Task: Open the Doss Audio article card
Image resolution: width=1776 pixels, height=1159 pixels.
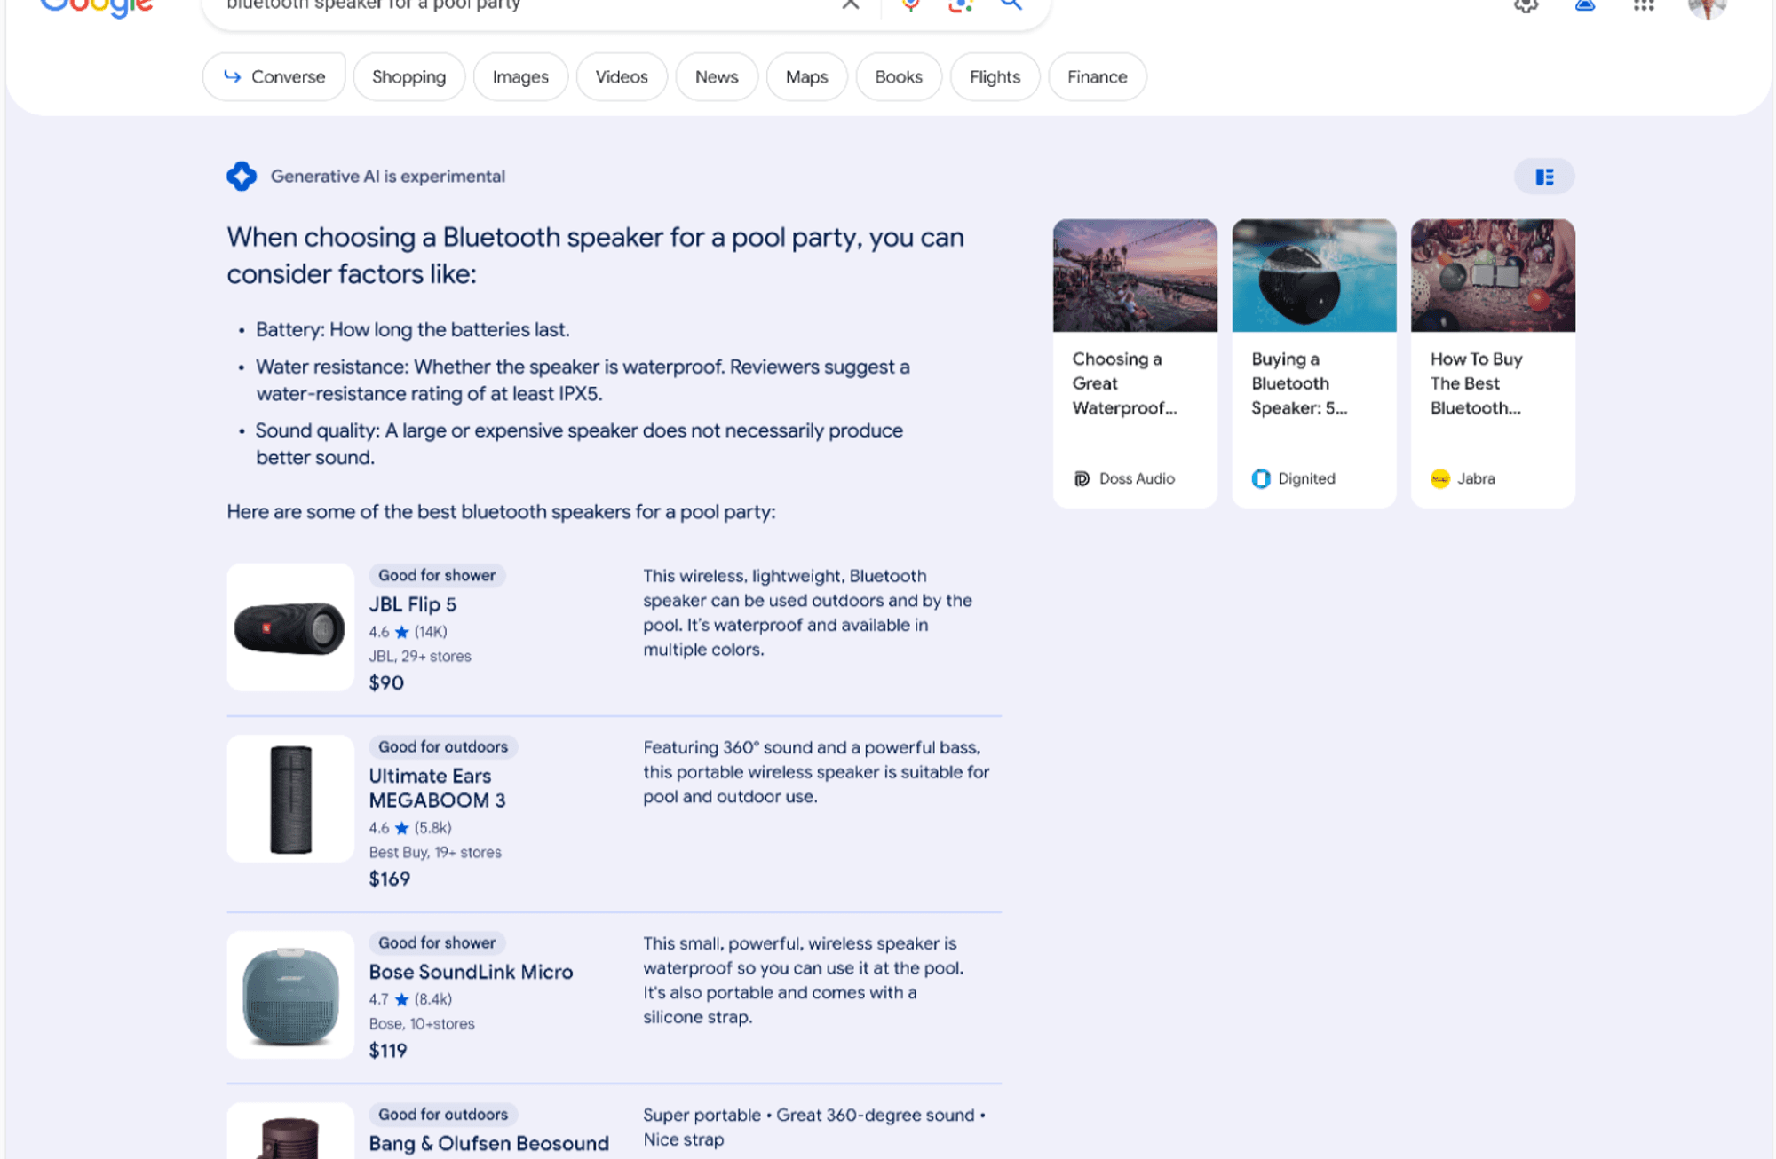Action: click(1135, 363)
